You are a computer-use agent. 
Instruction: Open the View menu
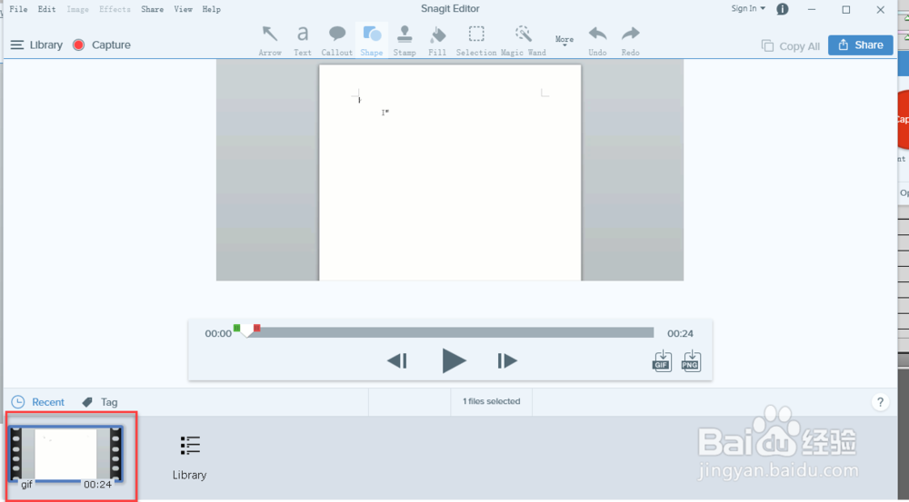(x=184, y=9)
